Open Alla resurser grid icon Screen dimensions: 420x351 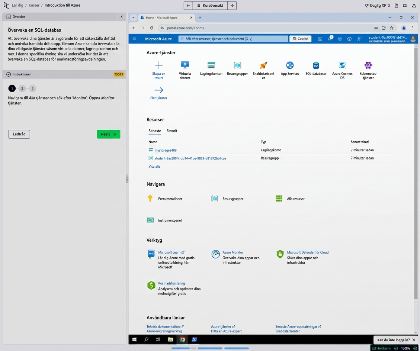[279, 199]
